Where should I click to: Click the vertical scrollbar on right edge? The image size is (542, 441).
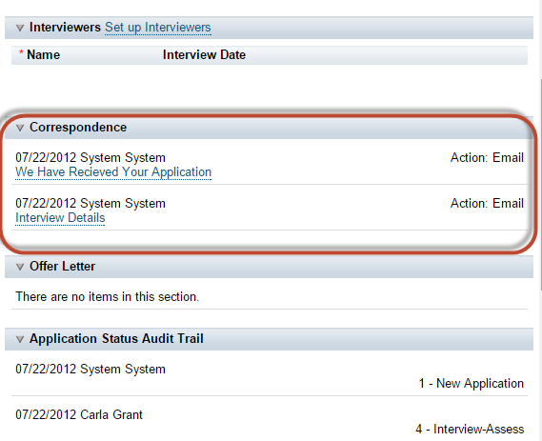pos(540,185)
